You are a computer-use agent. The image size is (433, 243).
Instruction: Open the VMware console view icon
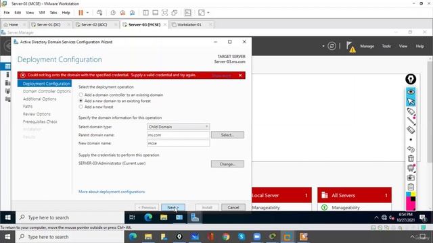(188, 13)
